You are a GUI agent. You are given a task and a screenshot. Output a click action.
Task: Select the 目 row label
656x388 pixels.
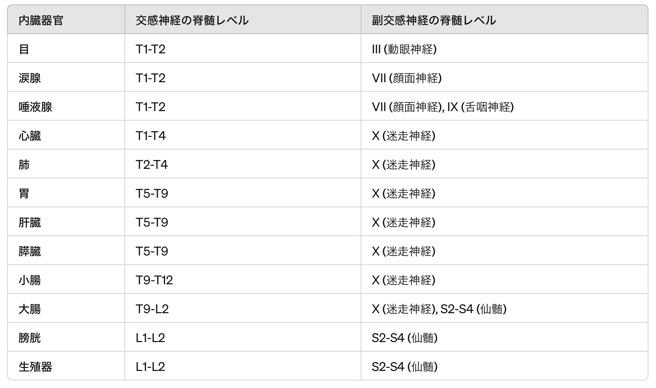(24, 49)
